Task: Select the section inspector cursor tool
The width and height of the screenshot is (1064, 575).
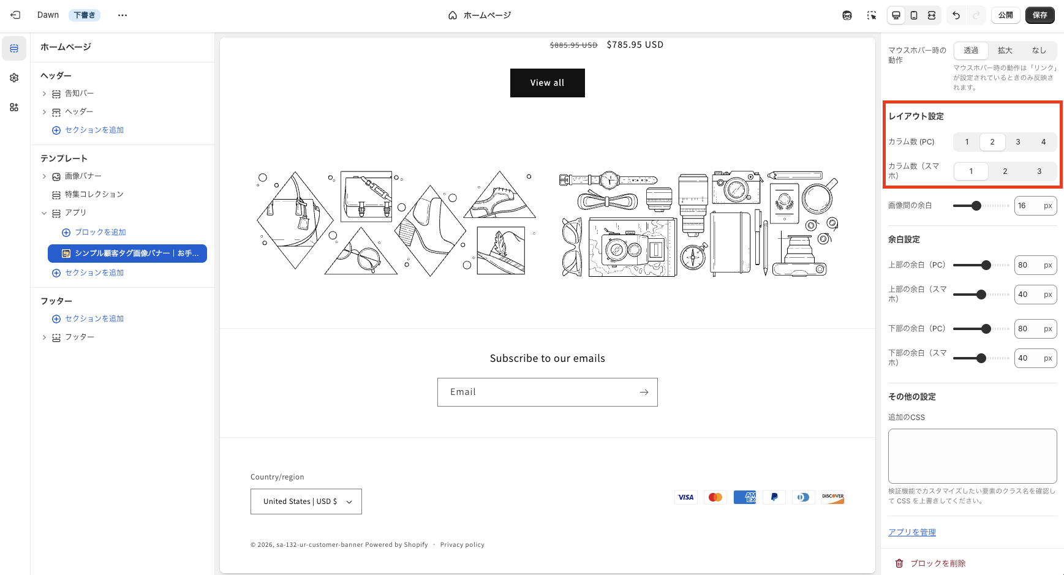Action: 872,15
